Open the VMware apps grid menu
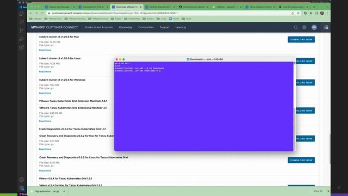The image size is (348, 196). point(326,27)
